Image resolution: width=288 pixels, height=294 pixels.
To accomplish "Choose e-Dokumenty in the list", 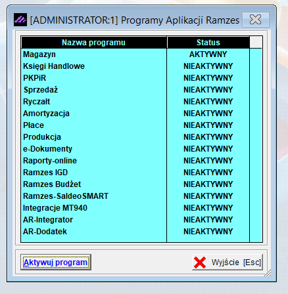I will click(135, 149).
